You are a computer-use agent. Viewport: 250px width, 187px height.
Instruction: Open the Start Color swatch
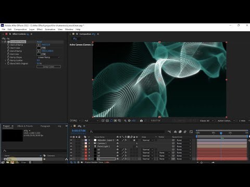(39, 48)
